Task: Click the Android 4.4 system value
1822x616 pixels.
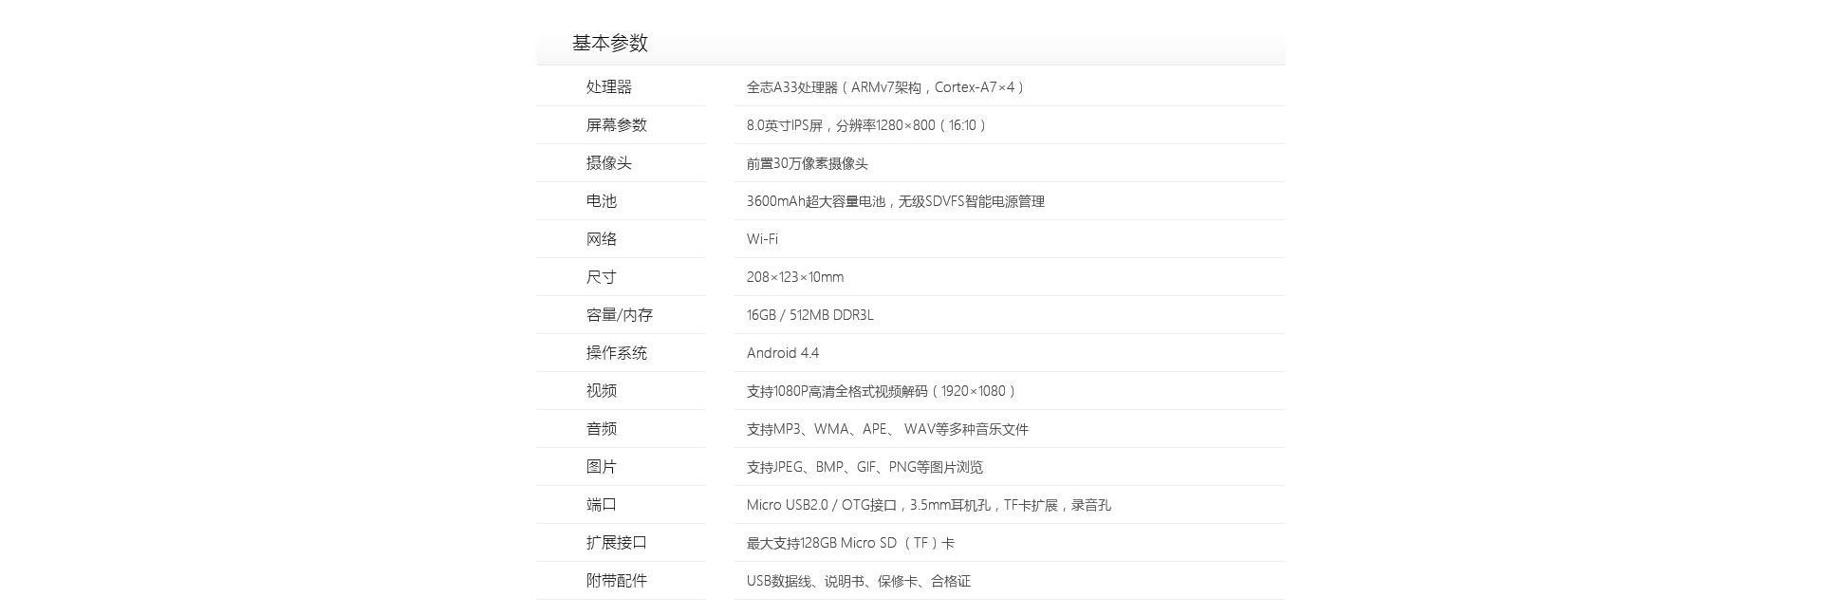Action: click(782, 353)
